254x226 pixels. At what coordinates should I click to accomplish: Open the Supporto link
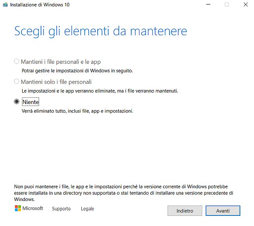(x=61, y=209)
